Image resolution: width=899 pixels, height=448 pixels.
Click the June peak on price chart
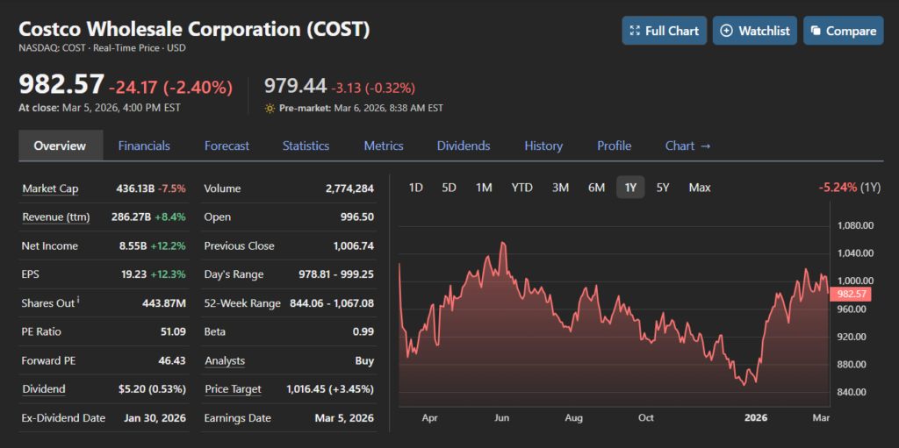(502, 243)
